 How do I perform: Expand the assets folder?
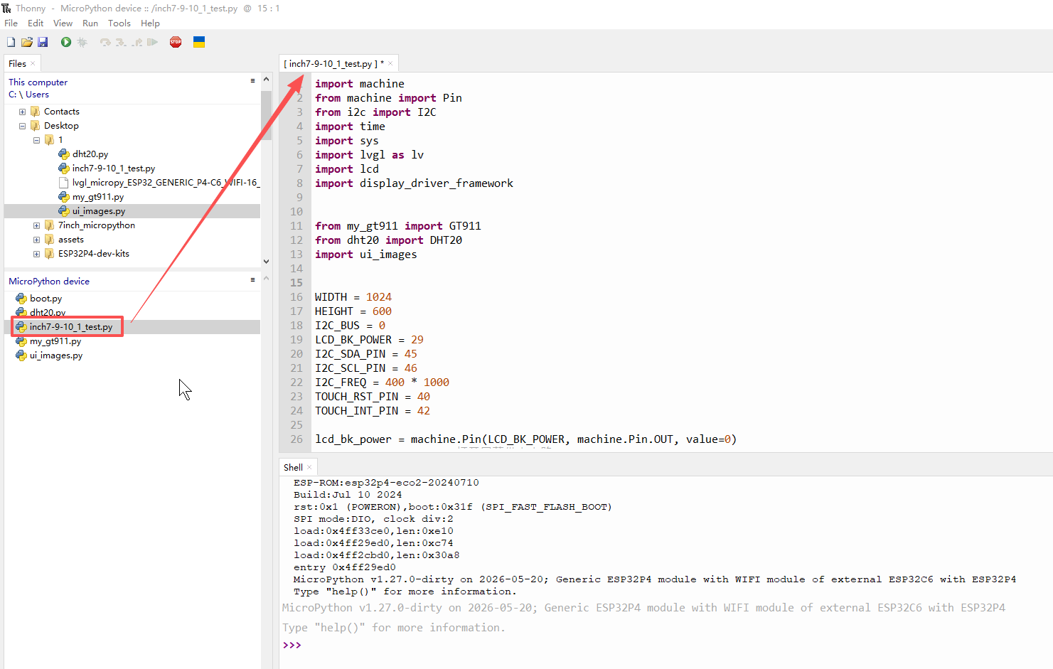click(36, 240)
